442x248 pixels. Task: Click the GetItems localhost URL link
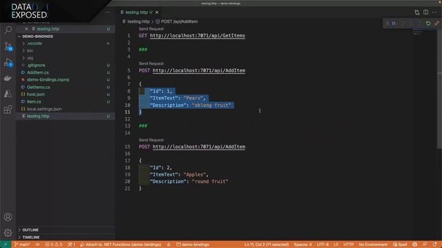pos(198,36)
